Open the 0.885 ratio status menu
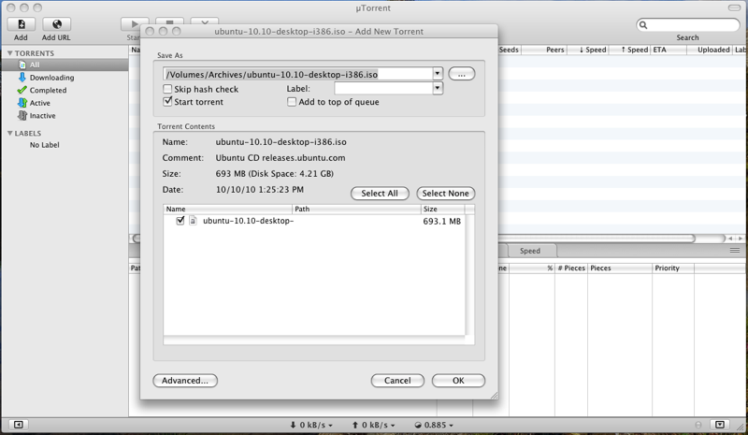 coord(434,425)
